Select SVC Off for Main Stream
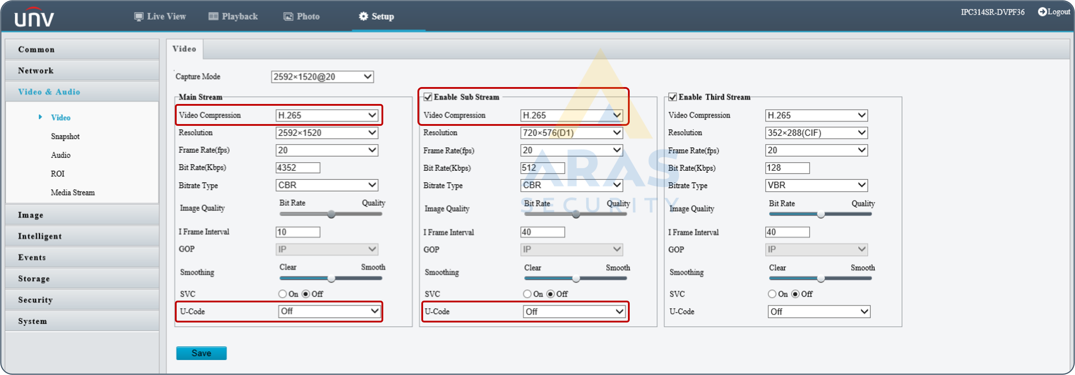Viewport: 1075px width, 375px height. point(306,294)
